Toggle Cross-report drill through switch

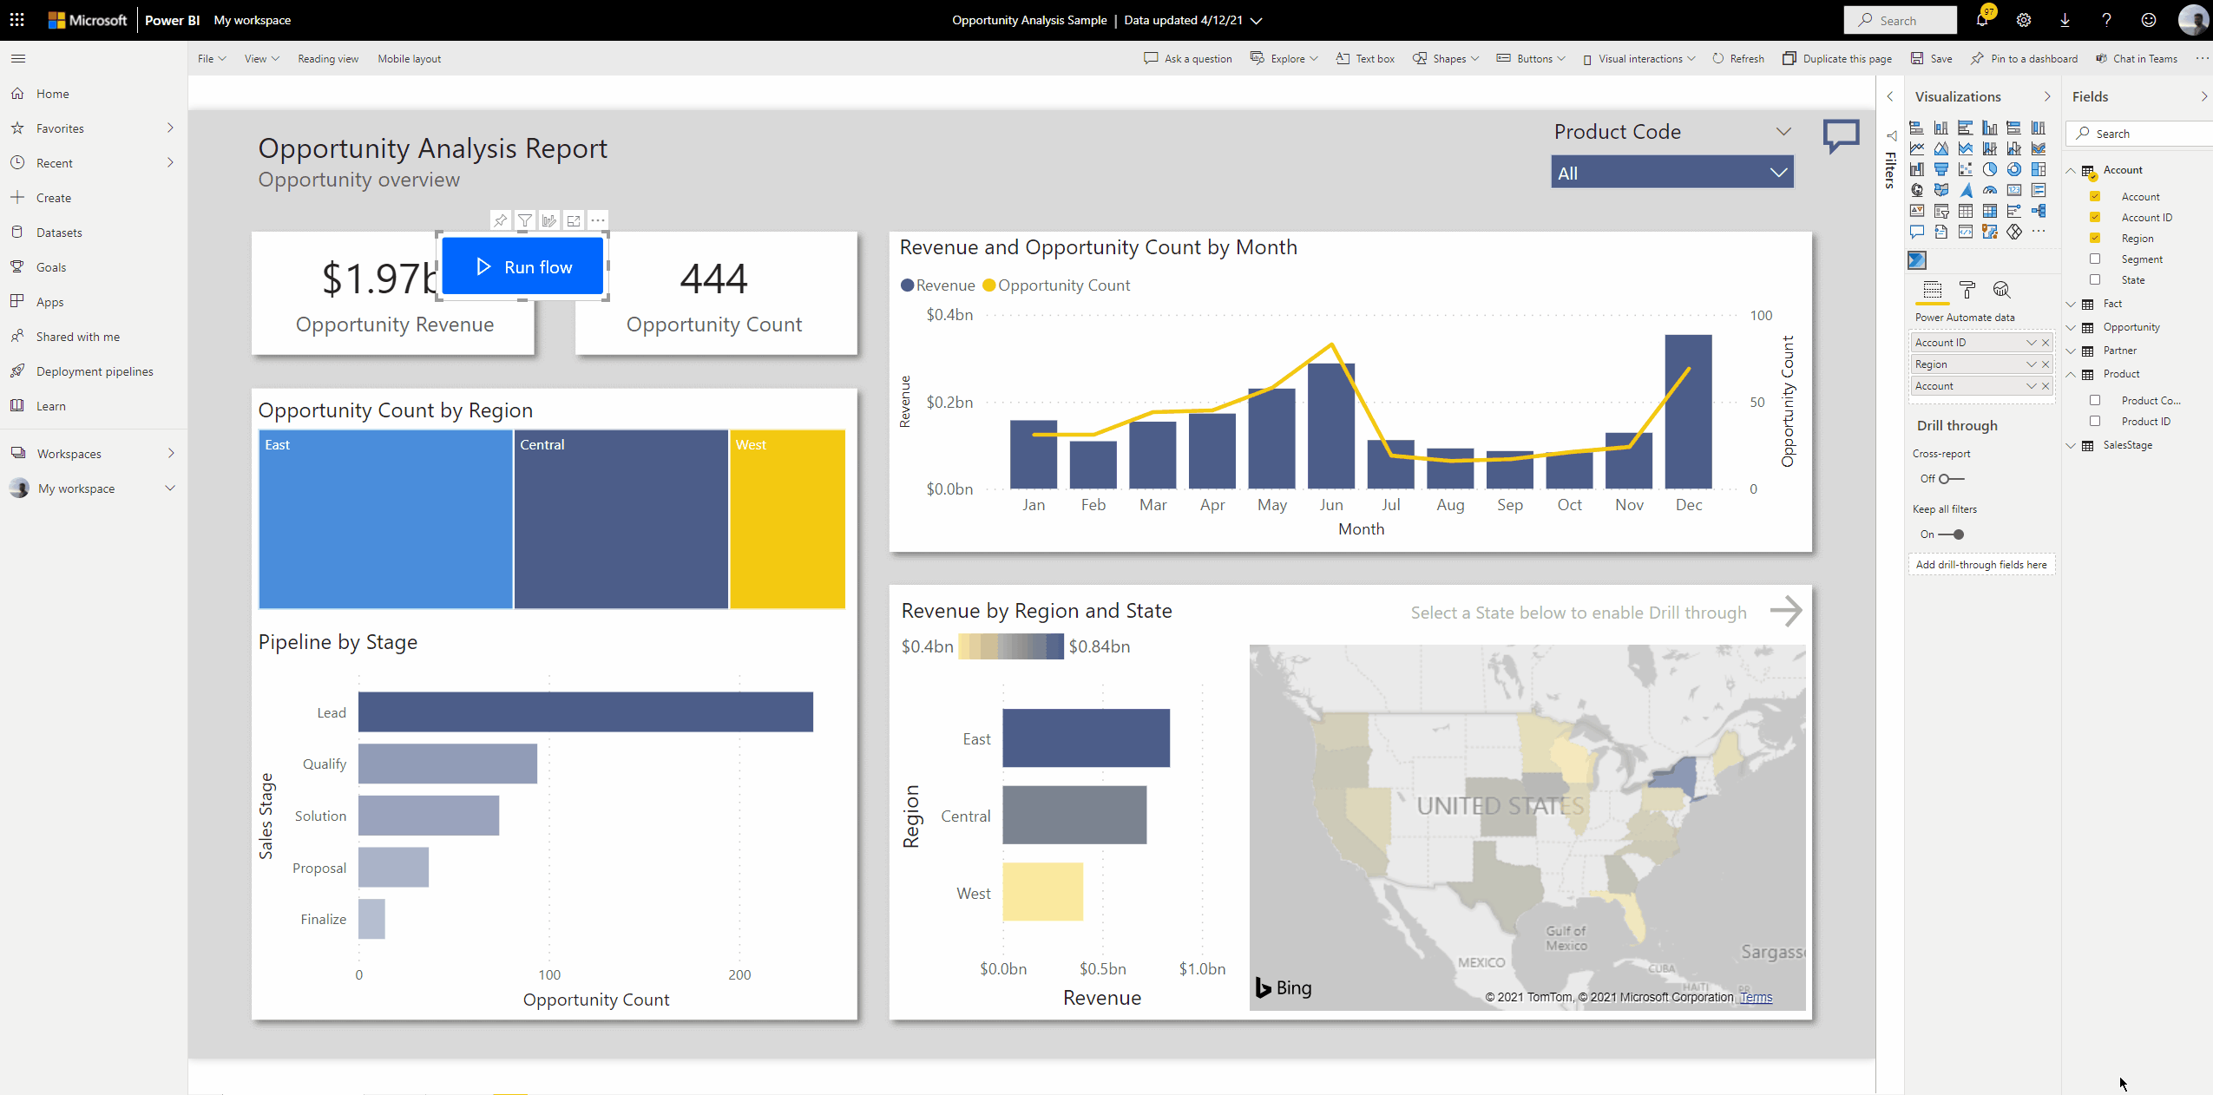[x=1950, y=479]
